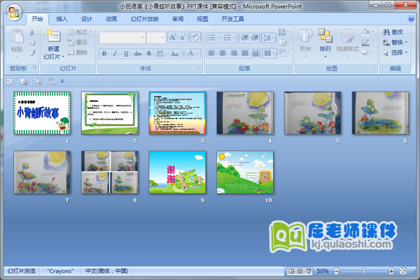Click Find (查找) button
Screen dimensions: 420x280
click(393, 32)
